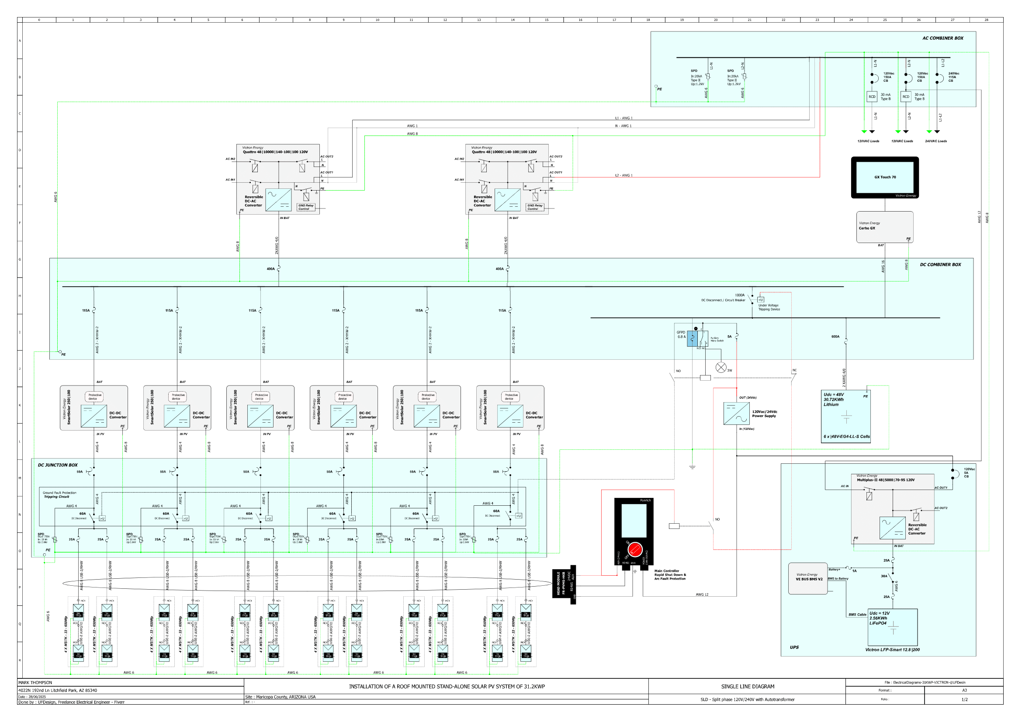
Task: Select 'Under Voltage Tripping Device' label
Action: point(769,308)
